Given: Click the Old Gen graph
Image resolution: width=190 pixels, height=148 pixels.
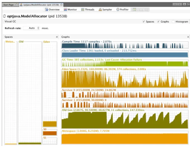Looking at the screenshot, I should tap(125, 120).
